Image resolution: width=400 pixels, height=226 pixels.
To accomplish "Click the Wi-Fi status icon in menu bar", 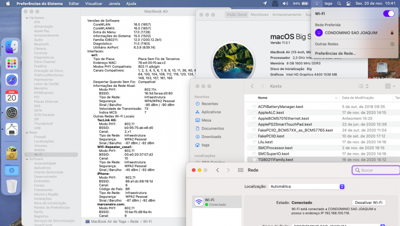I will 316,4.
